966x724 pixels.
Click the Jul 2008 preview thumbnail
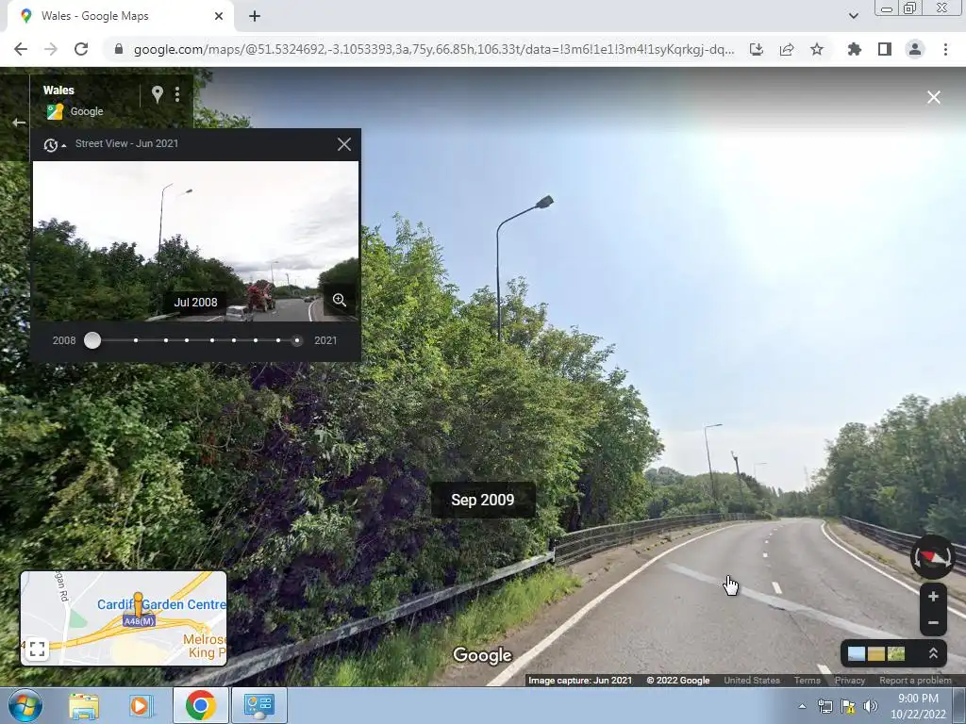pyautogui.click(x=195, y=240)
